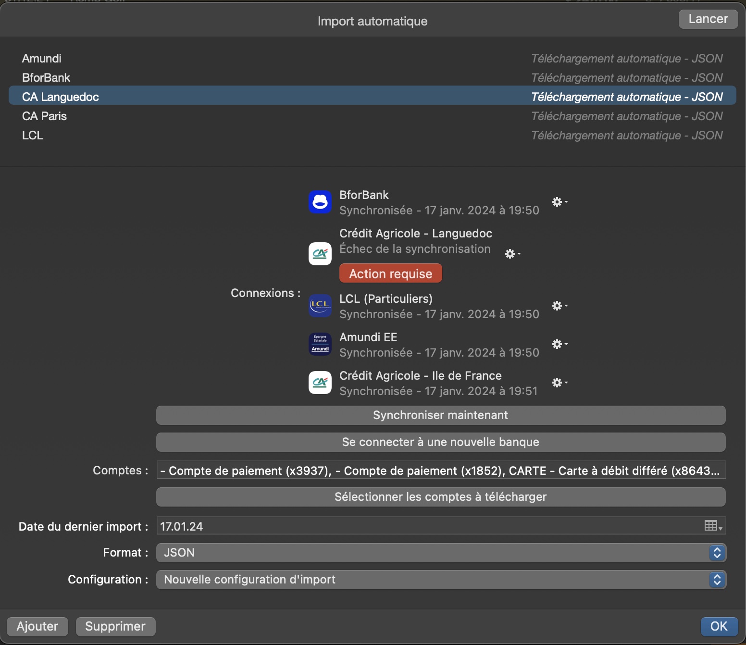Click the LCL (Particuliers) connection name
746x645 pixels.
[386, 299]
